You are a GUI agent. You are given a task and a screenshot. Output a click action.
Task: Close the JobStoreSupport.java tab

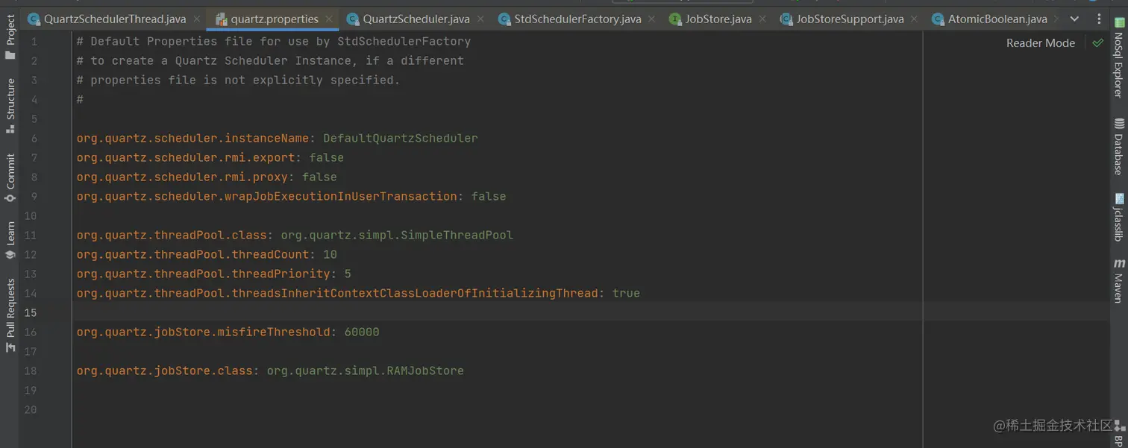pos(914,19)
